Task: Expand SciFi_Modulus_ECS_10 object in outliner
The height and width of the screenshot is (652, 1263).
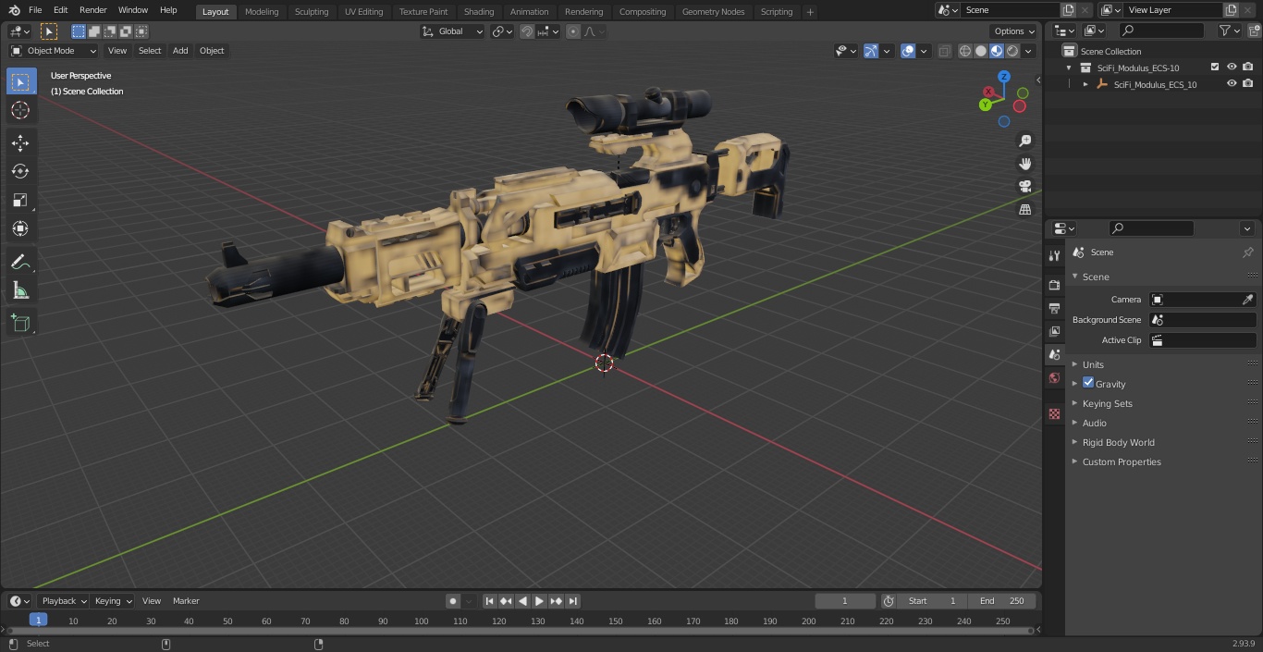Action: [x=1085, y=84]
